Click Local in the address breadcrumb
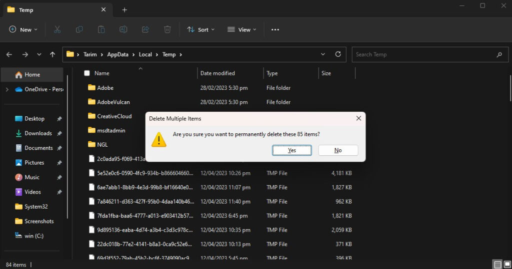The height and width of the screenshot is (269, 512). [x=145, y=54]
